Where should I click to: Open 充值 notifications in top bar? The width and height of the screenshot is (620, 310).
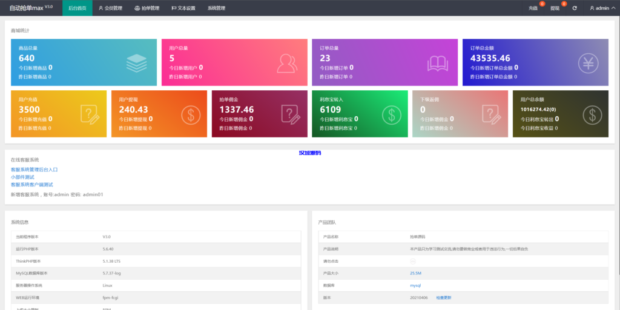[533, 8]
